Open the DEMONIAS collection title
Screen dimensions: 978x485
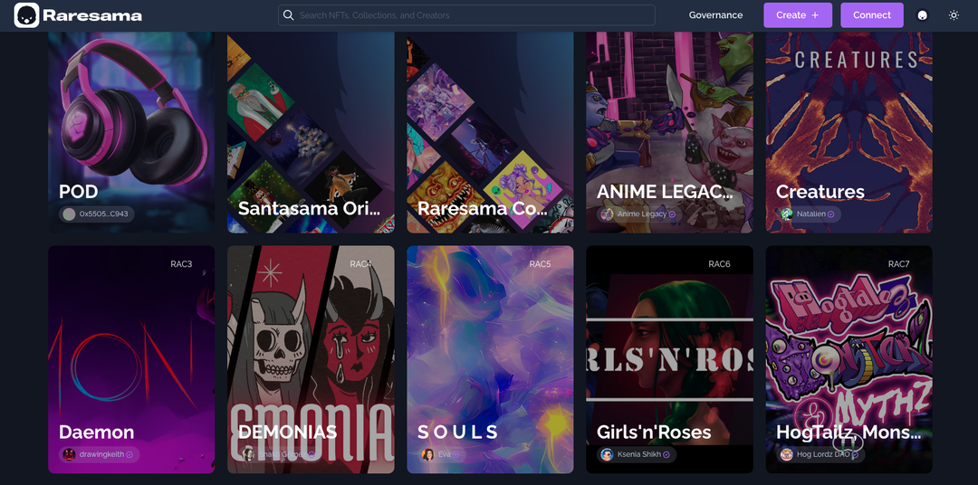point(288,432)
